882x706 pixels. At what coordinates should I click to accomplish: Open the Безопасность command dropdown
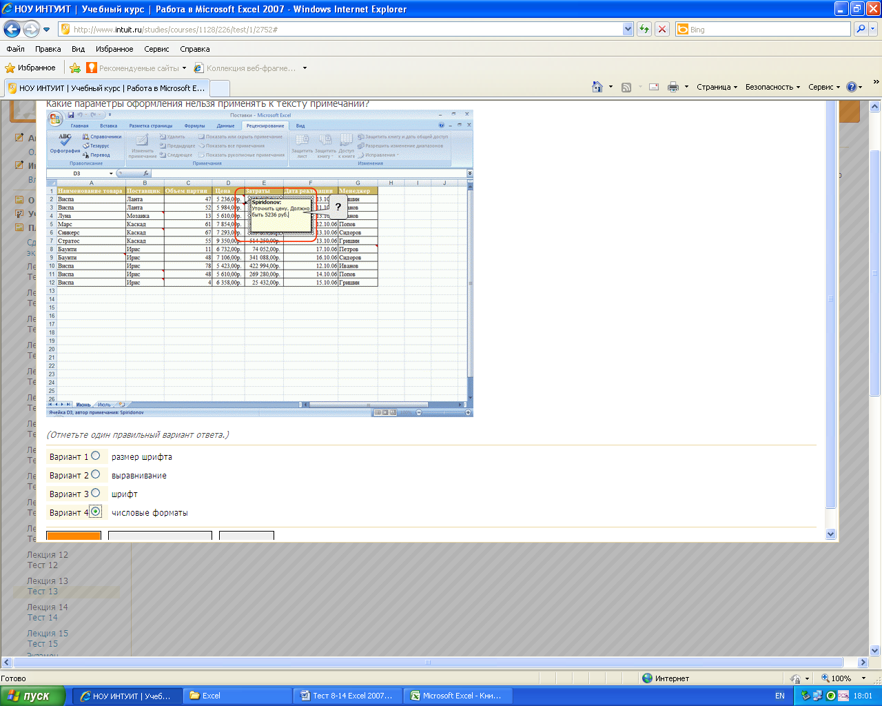coord(772,87)
